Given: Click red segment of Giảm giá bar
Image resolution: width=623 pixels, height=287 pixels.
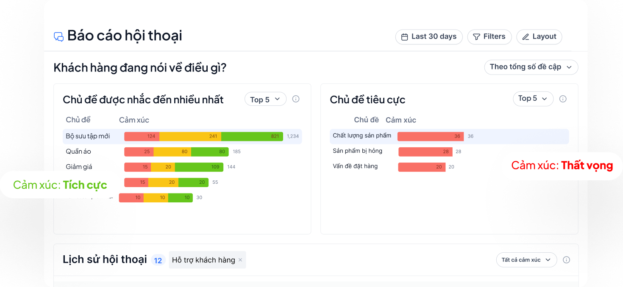Looking at the screenshot, I should click(137, 167).
